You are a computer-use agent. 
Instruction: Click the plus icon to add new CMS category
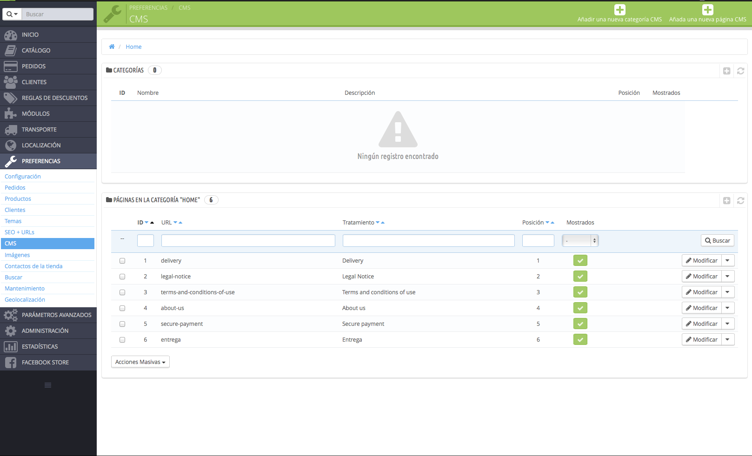pos(619,10)
